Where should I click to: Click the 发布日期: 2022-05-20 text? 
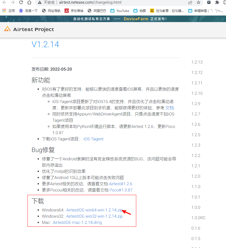pos(52,69)
